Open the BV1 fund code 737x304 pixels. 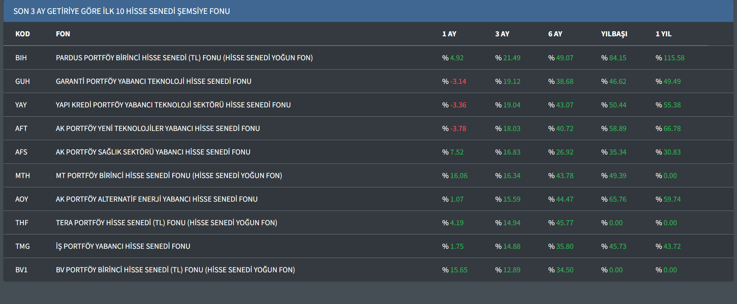(21, 270)
